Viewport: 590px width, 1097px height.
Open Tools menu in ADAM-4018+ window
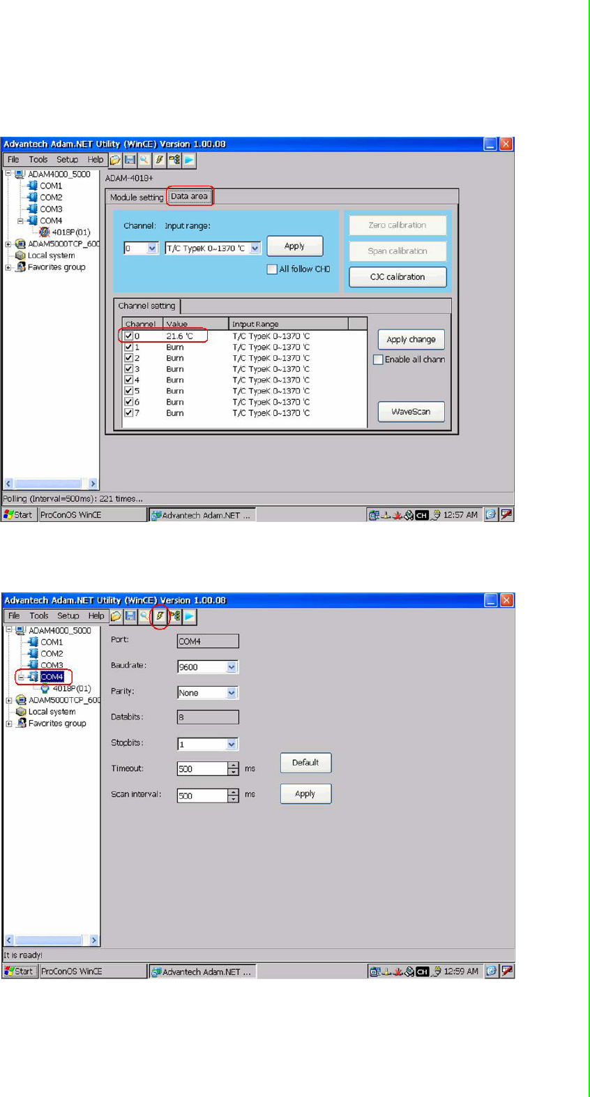coord(38,160)
